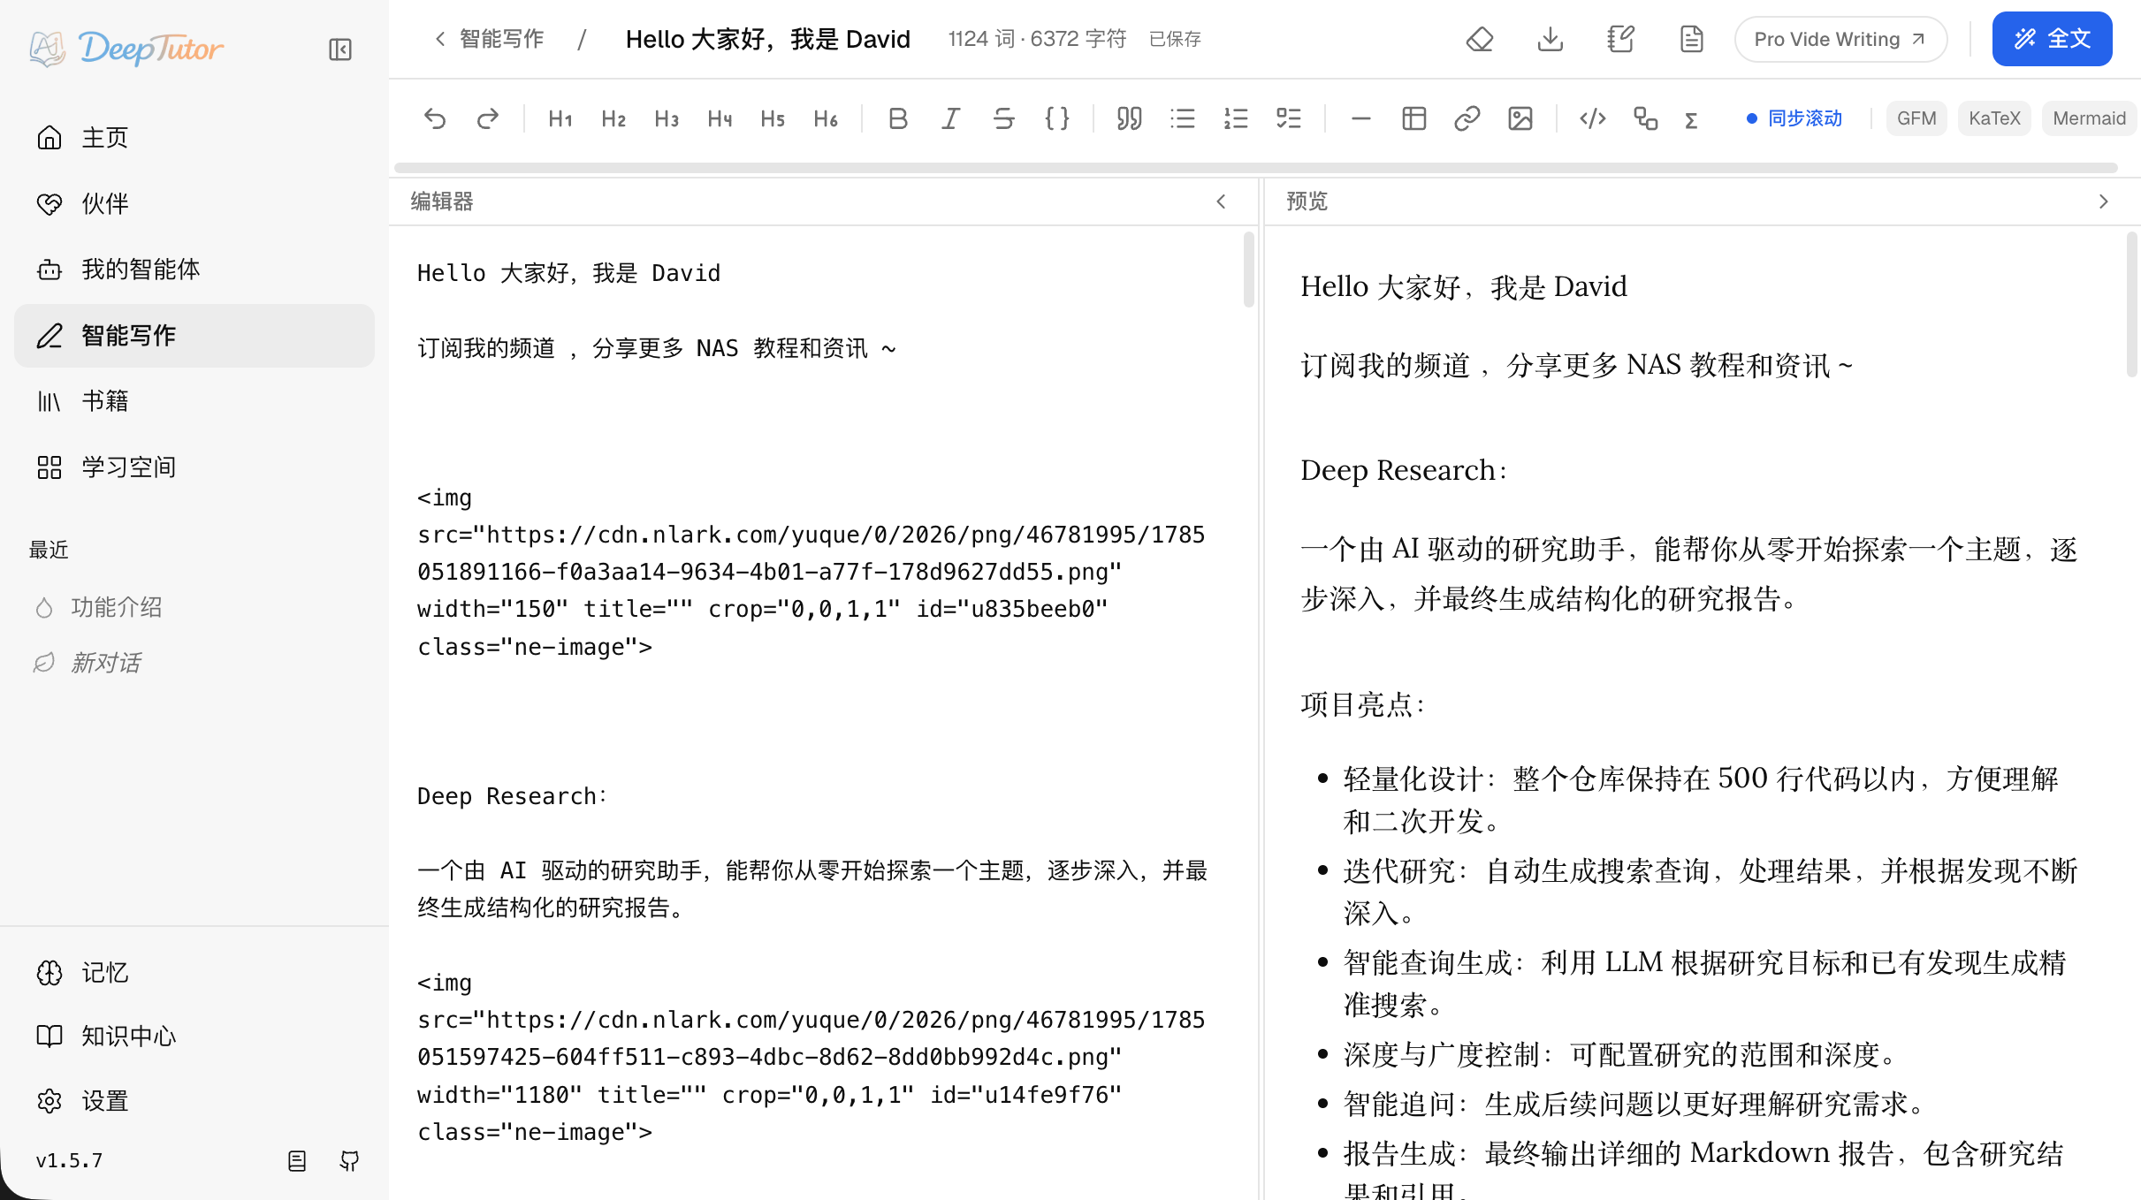Open 主页 in the sidebar

point(194,138)
